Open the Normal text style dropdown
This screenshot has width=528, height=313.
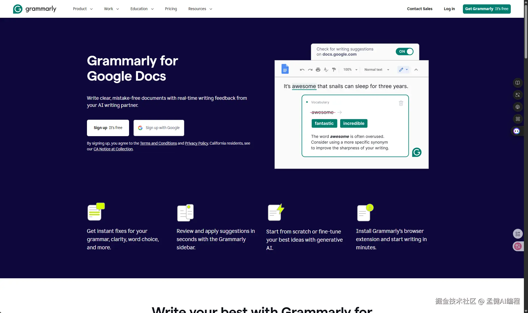coord(377,70)
